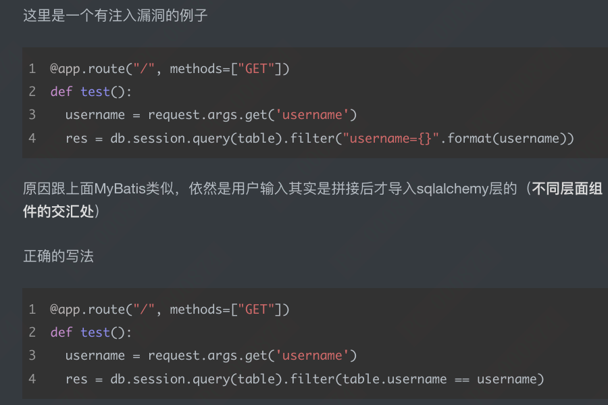The image size is (608, 405).
Task: Click the "GET" string in the first code block
Action: pyautogui.click(x=256, y=69)
